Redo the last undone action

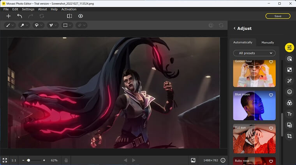click(31, 16)
